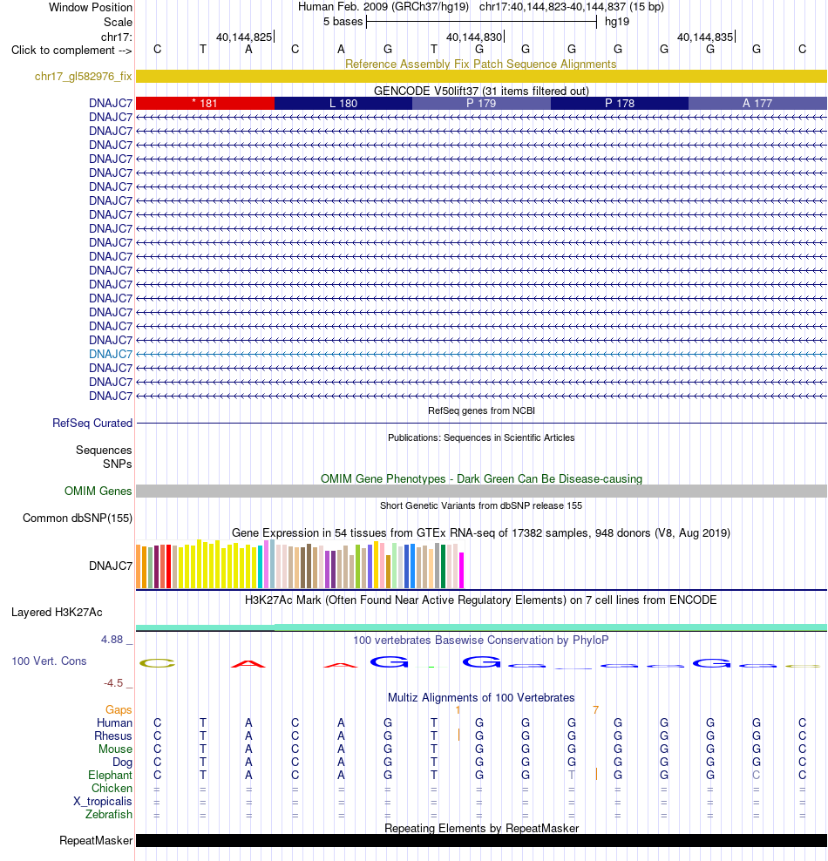The width and height of the screenshot is (828, 861).
Task: Open the OMIM Gene Phenotypes track title
Action: (x=481, y=478)
